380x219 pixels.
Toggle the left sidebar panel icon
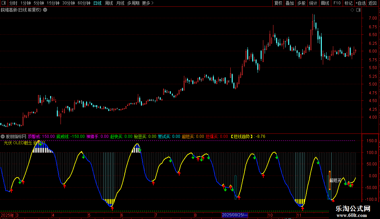pyautogui.click(x=4, y=3)
